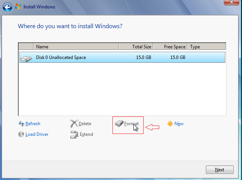Sort by the Name column header
Viewport: 242px width, 180px height.
pos(76,46)
